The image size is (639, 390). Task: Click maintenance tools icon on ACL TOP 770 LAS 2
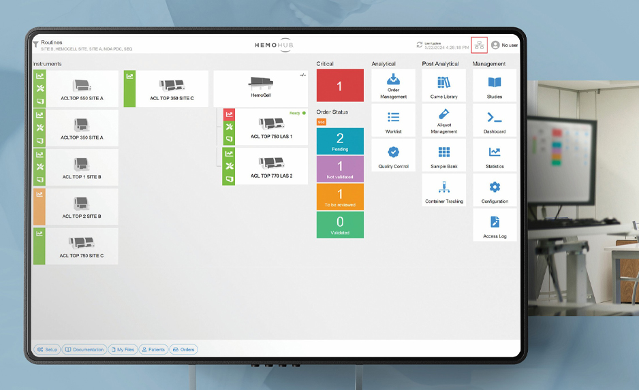point(230,165)
